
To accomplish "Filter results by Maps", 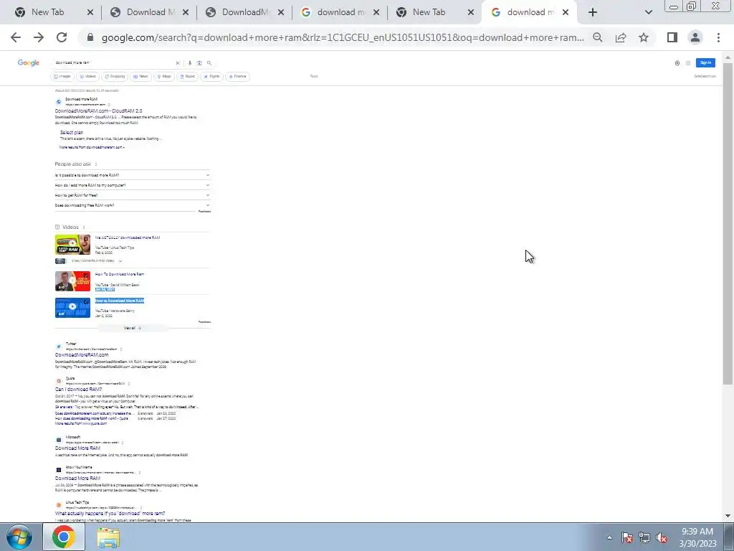I will (x=164, y=76).
